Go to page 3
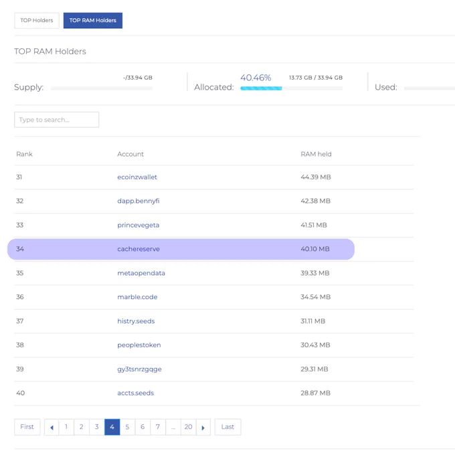Screen dimensions: 455x455 pyautogui.click(x=97, y=427)
